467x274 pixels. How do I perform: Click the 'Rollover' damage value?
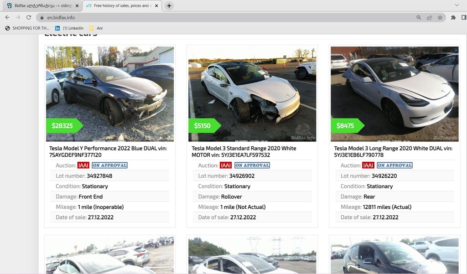(231, 197)
